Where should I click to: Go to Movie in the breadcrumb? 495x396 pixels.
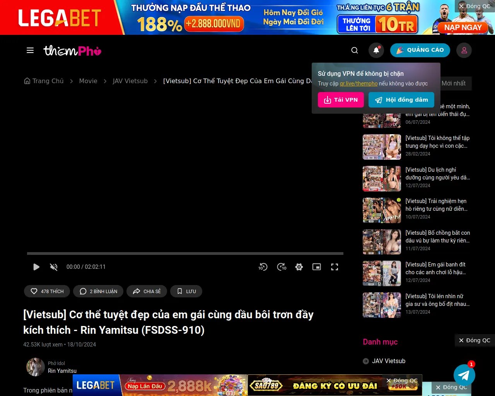[x=88, y=81]
